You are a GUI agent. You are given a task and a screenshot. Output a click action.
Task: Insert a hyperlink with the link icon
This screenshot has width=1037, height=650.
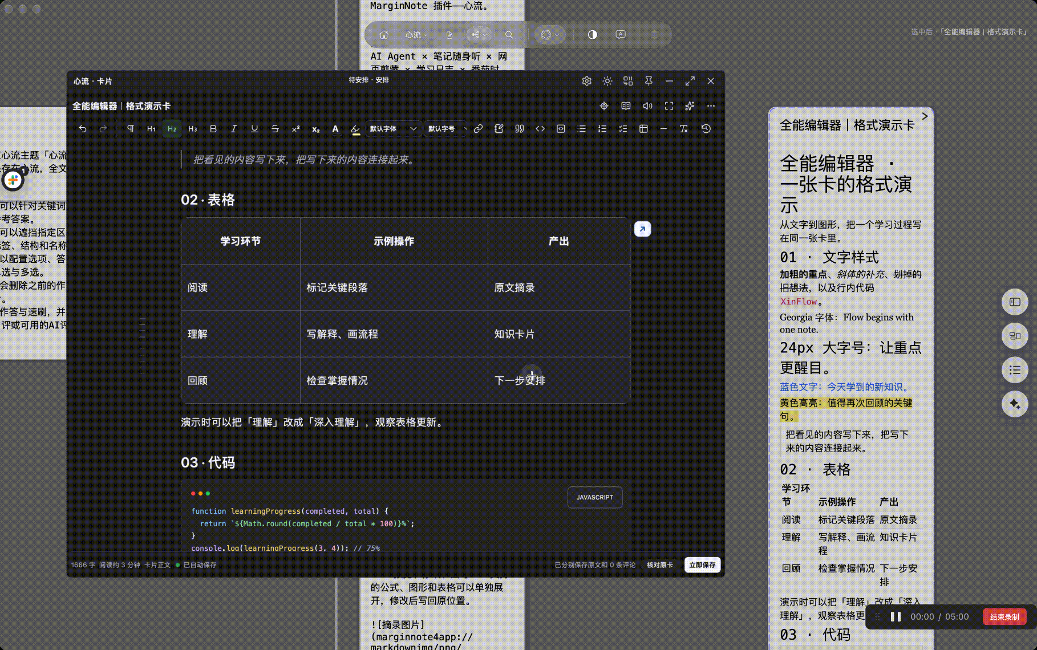(478, 129)
